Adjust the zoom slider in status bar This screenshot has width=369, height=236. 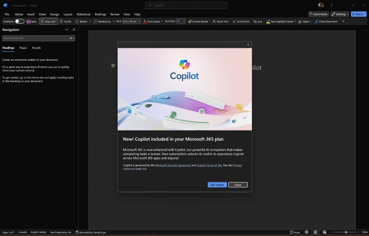tap(346, 232)
